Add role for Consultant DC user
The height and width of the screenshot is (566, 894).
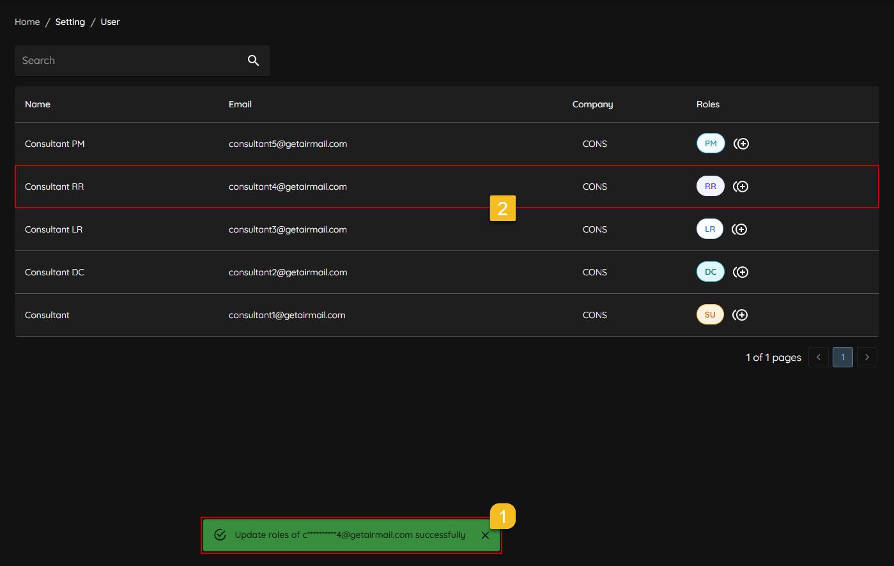tap(741, 272)
